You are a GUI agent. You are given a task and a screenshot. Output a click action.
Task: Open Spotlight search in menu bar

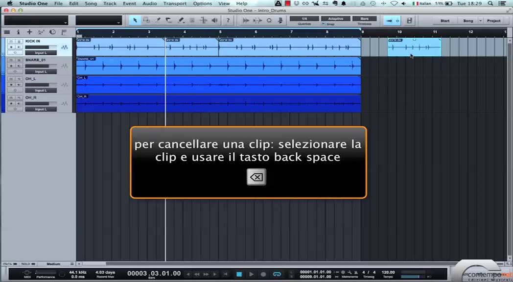(490, 3)
